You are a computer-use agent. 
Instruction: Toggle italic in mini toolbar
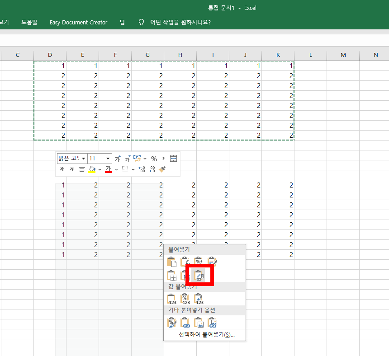click(x=72, y=169)
